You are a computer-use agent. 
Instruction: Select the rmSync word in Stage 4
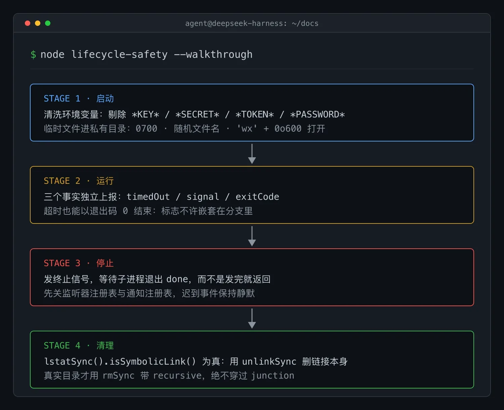tap(119, 376)
